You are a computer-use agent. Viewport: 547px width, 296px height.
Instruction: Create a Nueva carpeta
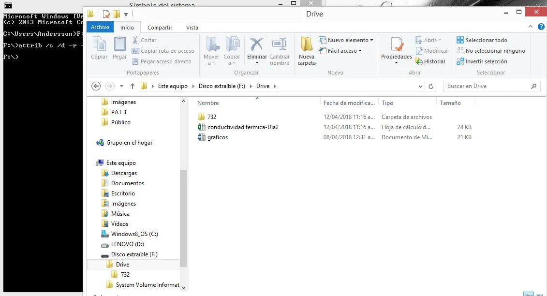[307, 51]
